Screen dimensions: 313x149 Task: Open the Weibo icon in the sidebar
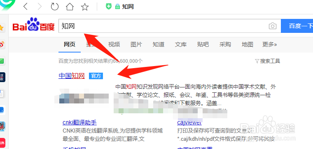coord(2,44)
